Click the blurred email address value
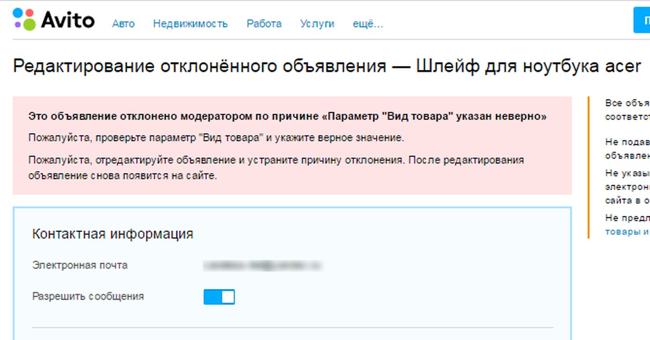This screenshot has width=650, height=340. click(262, 265)
